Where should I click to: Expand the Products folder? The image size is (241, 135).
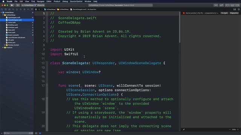point(3,48)
